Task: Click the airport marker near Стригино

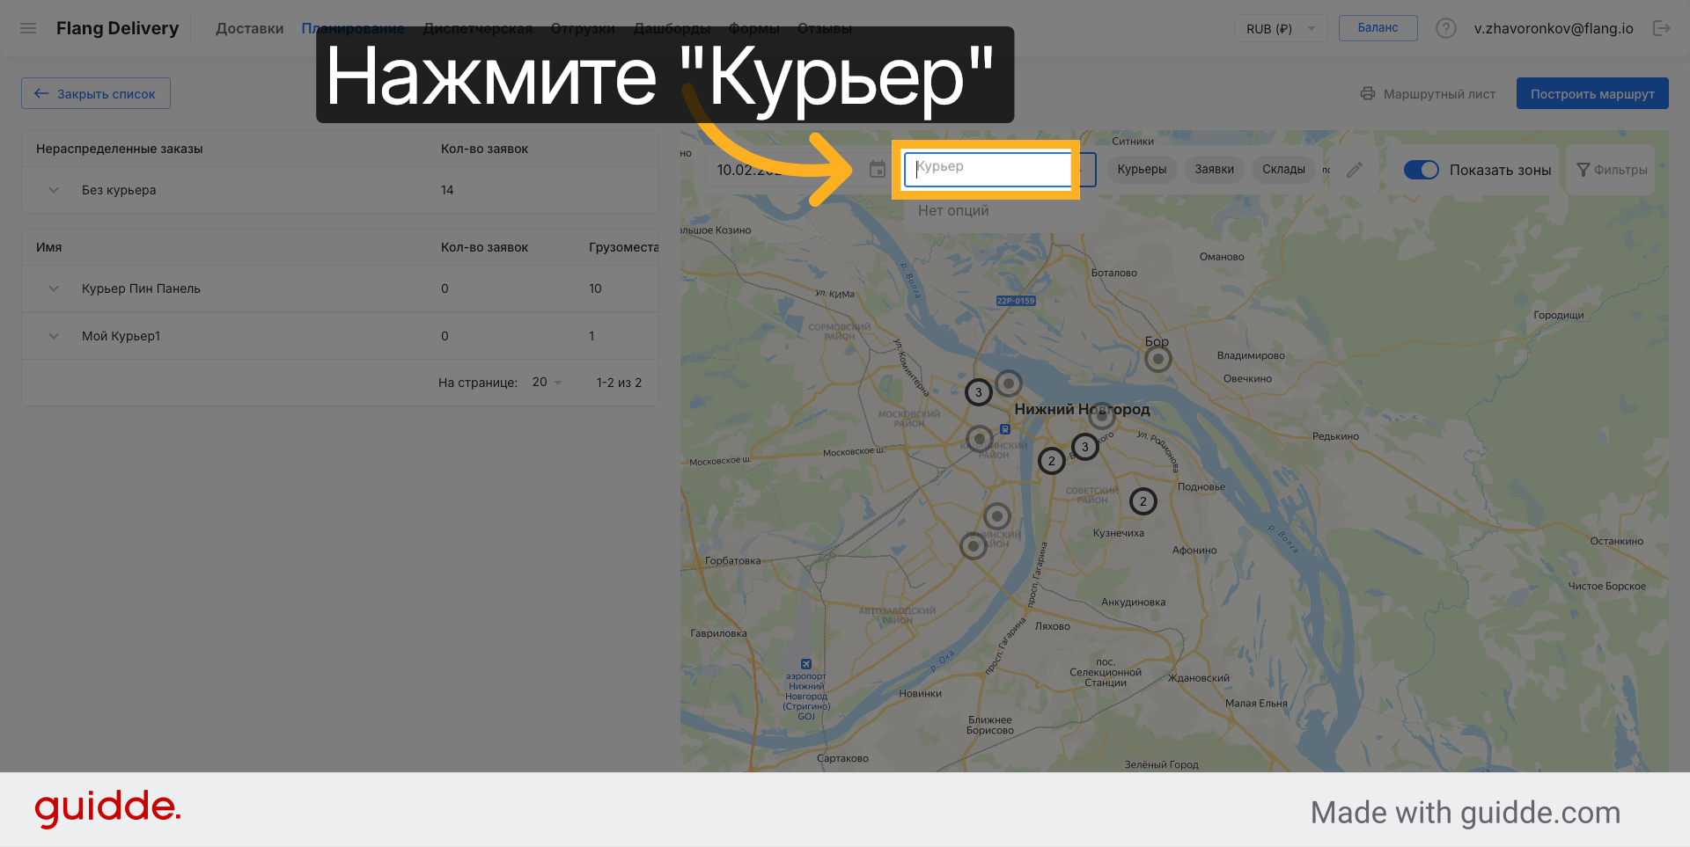Action: [x=806, y=664]
